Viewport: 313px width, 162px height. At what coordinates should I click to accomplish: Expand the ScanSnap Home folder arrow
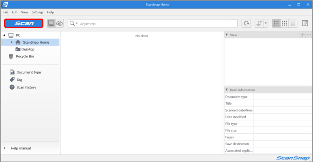click(12, 42)
